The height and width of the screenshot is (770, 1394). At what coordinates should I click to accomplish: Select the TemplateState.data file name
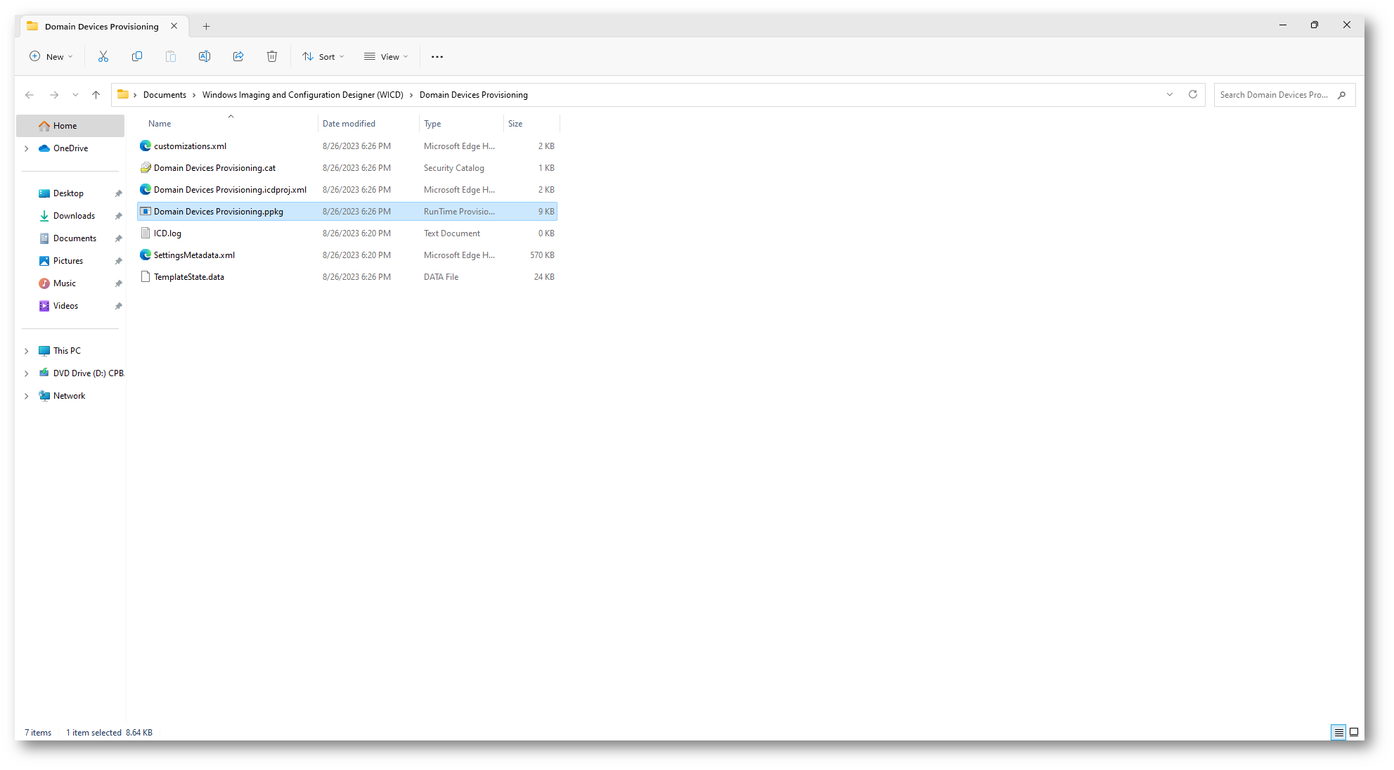189,277
